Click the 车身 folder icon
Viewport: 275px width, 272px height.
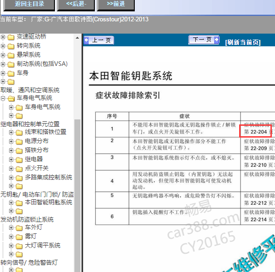(11, 74)
